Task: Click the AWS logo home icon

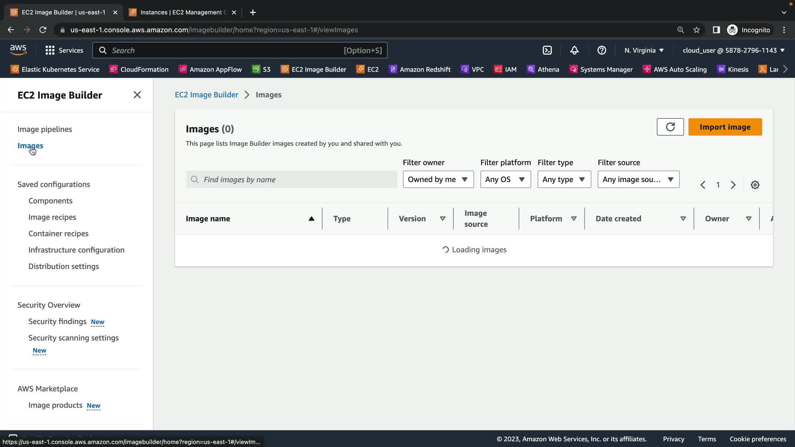Action: pos(18,50)
